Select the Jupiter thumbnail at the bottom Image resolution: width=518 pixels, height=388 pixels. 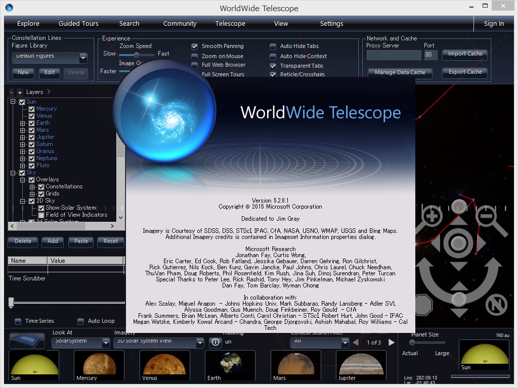(x=361, y=365)
